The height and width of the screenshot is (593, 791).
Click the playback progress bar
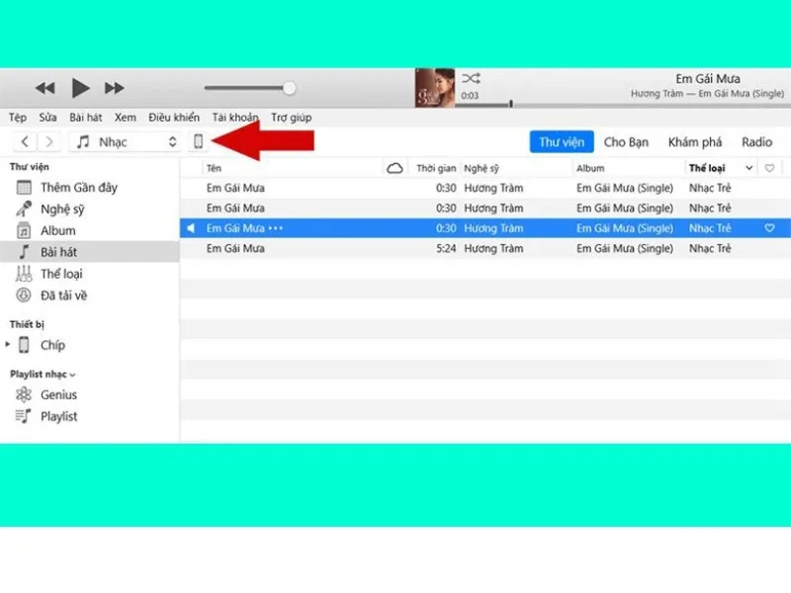pyautogui.click(x=623, y=105)
